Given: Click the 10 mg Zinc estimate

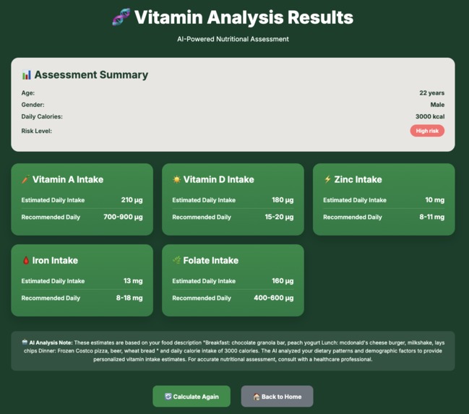Looking at the screenshot, I should [435, 200].
